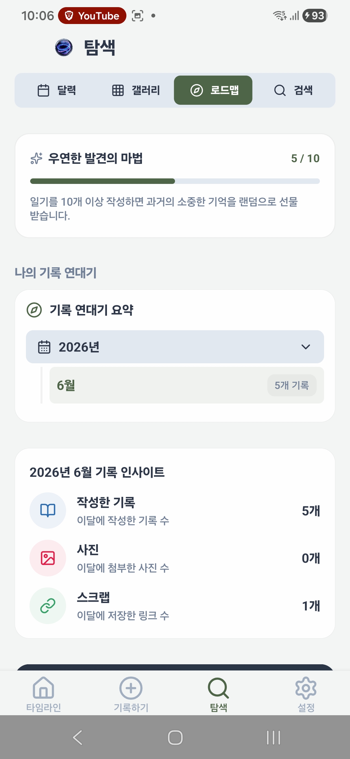Tap the photo icon for 사진

click(48, 558)
